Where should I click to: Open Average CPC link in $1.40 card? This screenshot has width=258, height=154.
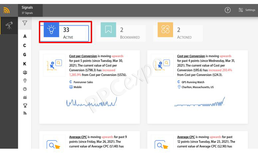click(x=78, y=137)
